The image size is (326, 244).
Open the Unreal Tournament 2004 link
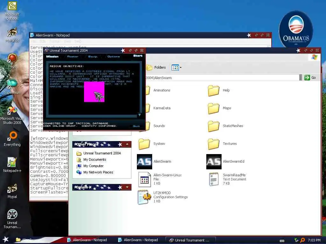coord(99,153)
